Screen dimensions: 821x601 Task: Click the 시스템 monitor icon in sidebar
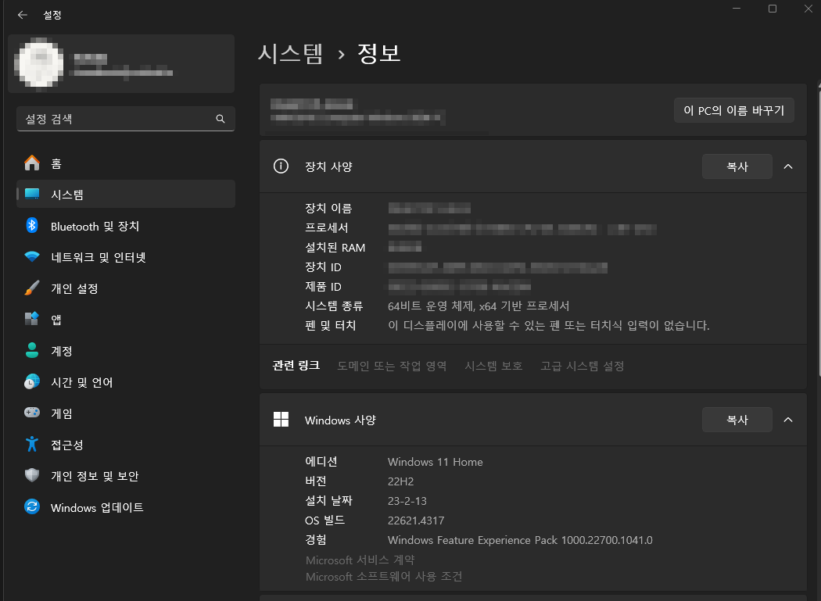[32, 195]
